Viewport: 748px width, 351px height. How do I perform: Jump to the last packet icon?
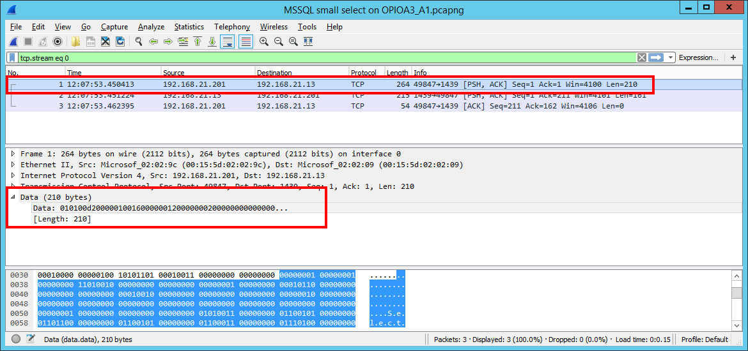(212, 41)
